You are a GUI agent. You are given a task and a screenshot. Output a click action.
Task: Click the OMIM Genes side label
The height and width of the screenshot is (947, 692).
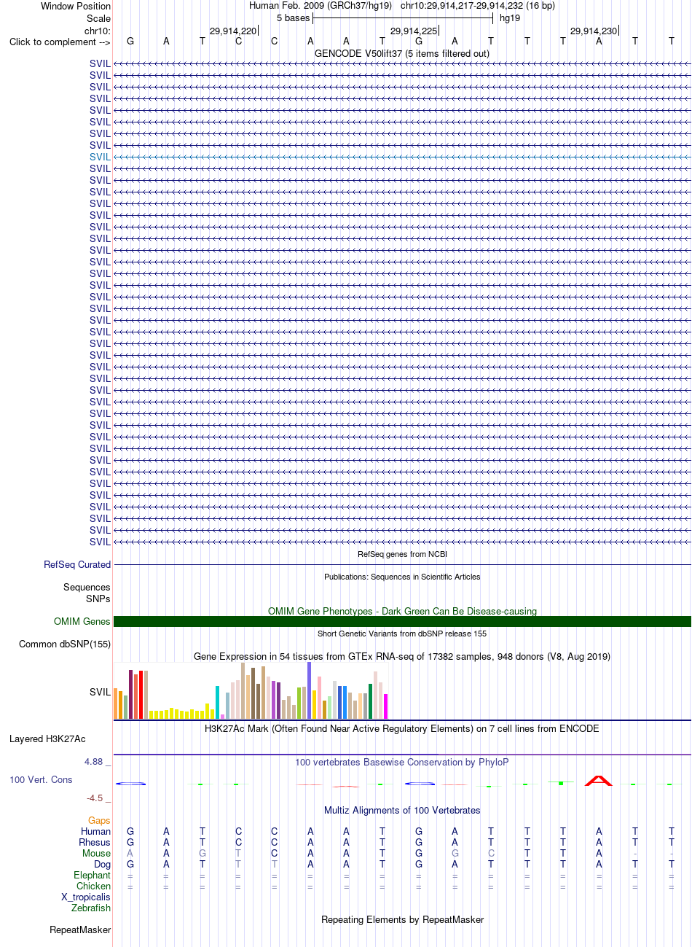pos(82,621)
